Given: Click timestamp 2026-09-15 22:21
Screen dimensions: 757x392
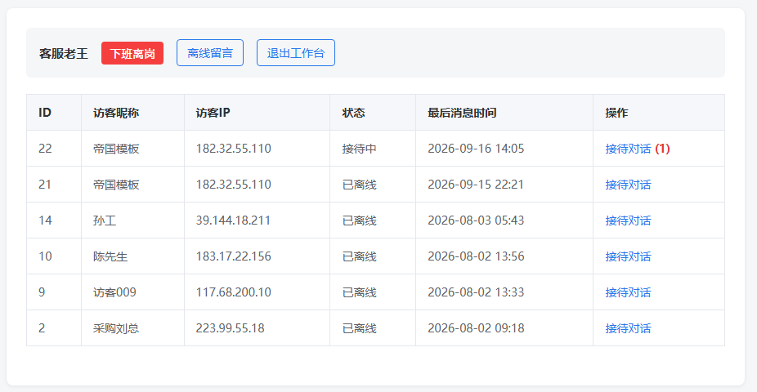Looking at the screenshot, I should coord(476,185).
